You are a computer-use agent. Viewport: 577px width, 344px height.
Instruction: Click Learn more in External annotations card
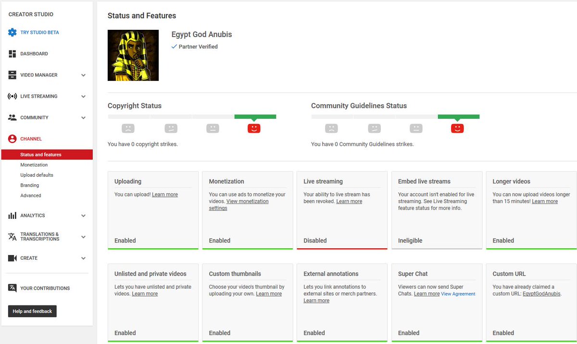pyautogui.click(x=316, y=300)
